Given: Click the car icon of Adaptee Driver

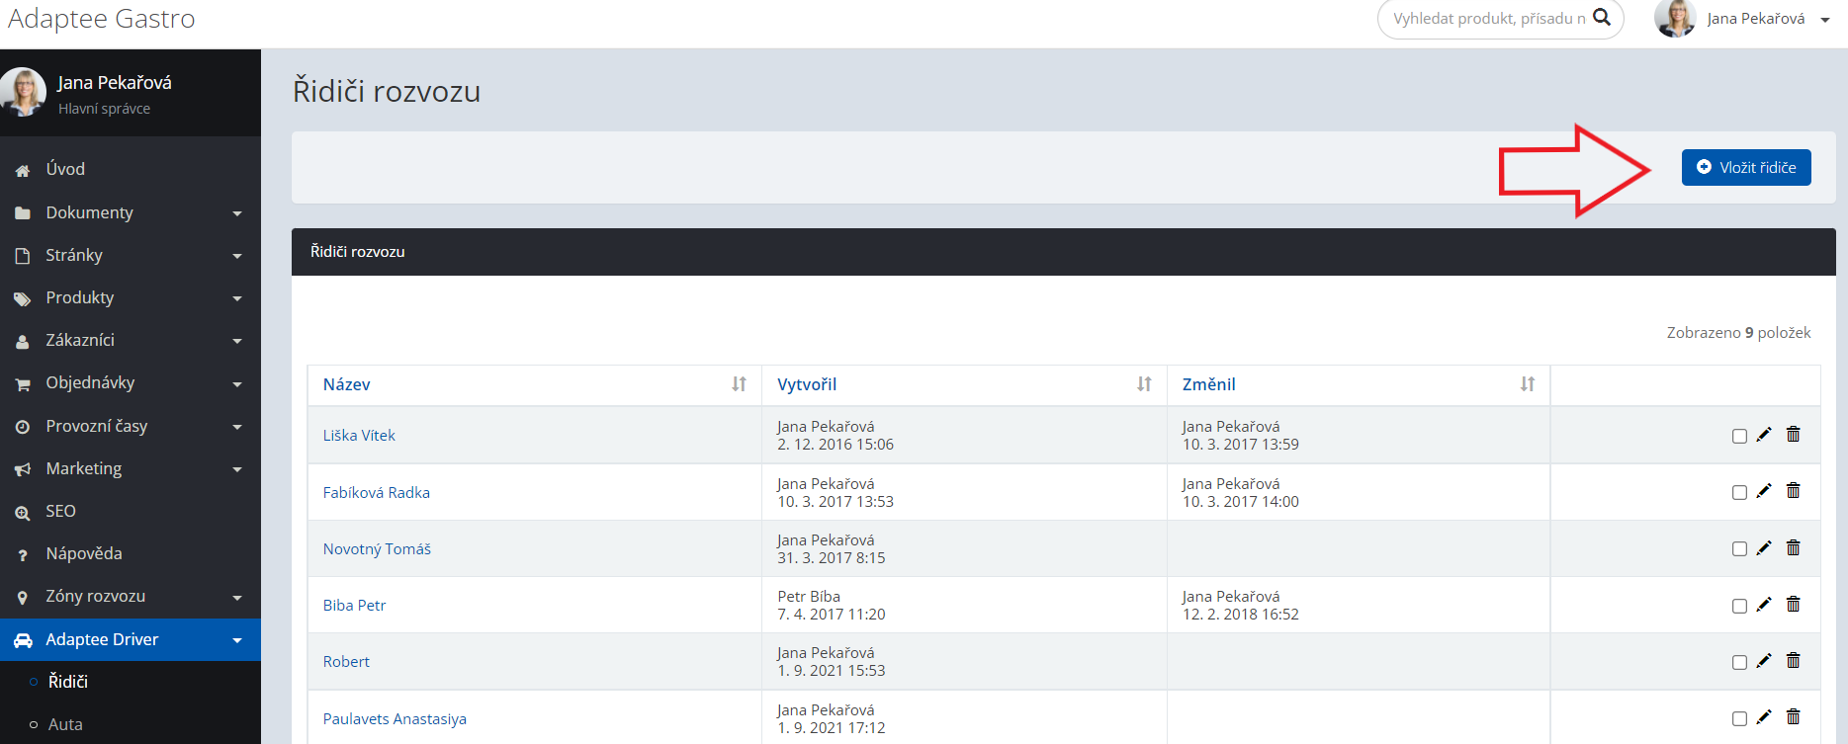Looking at the screenshot, I should (23, 640).
